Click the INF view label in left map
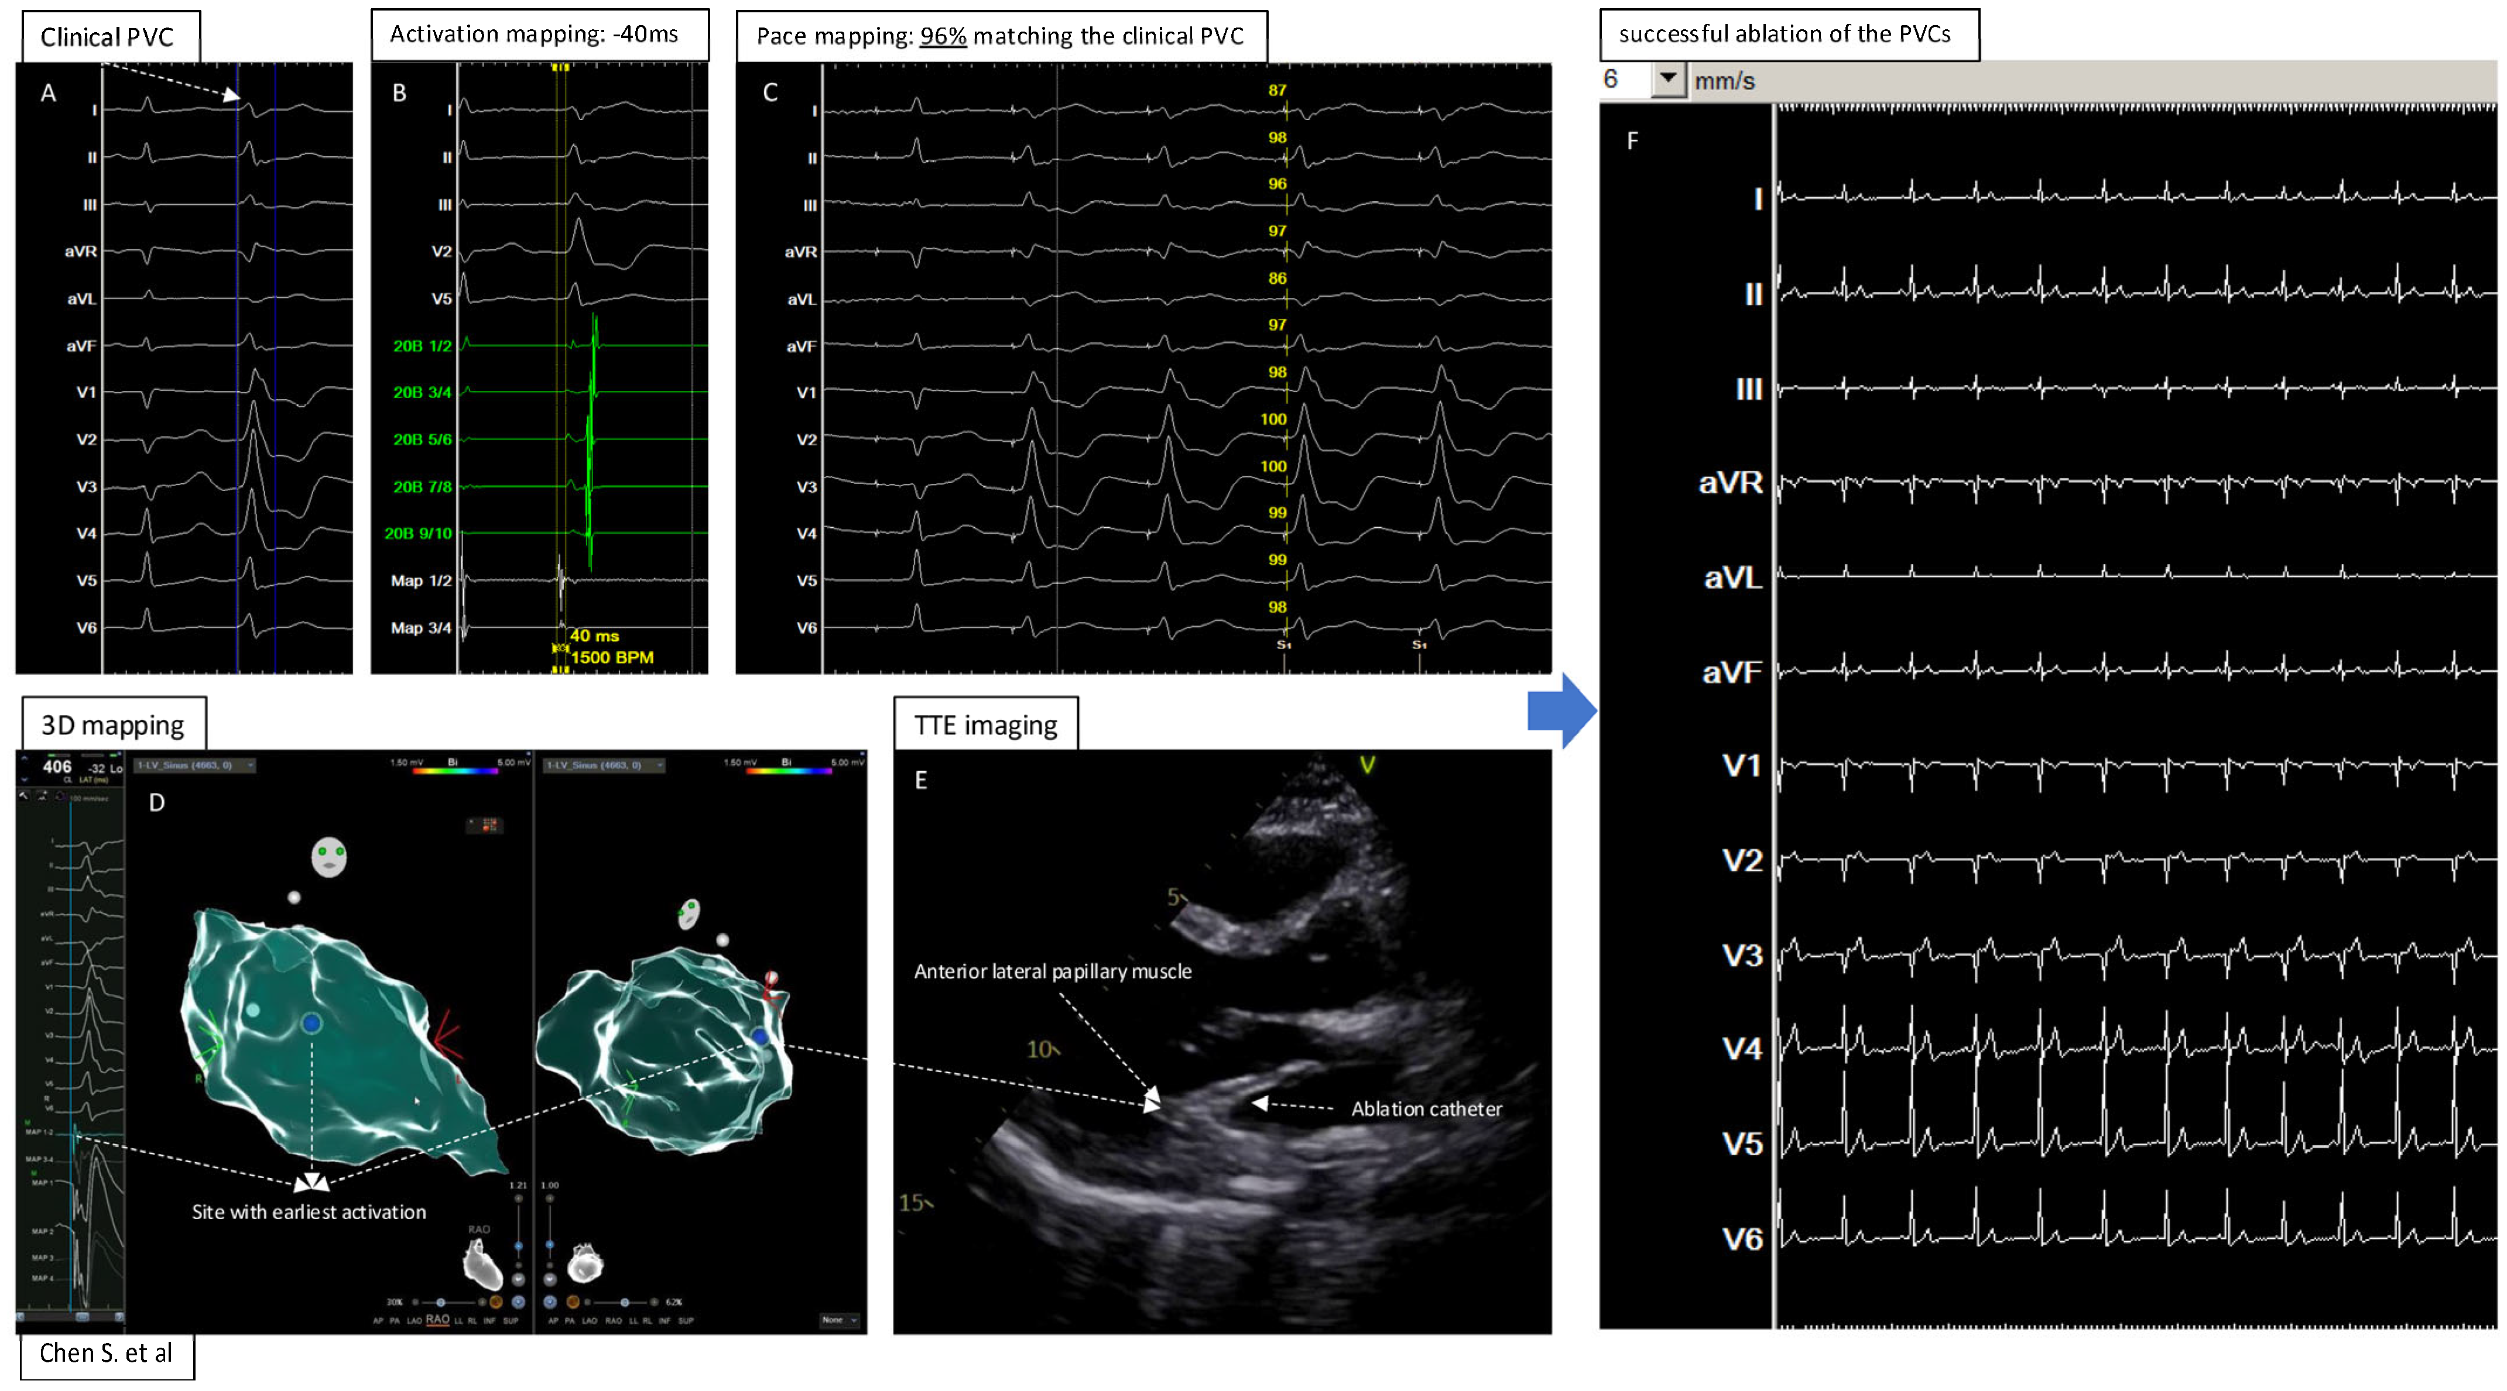 tap(489, 1321)
